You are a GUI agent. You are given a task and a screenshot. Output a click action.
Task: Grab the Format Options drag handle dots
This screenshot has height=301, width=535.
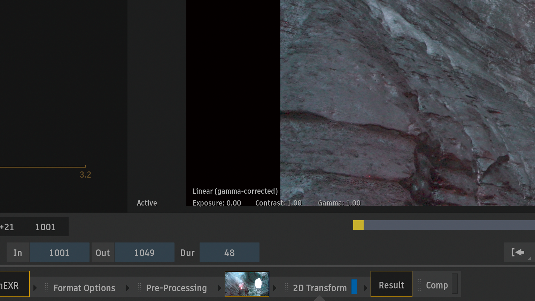click(x=47, y=288)
